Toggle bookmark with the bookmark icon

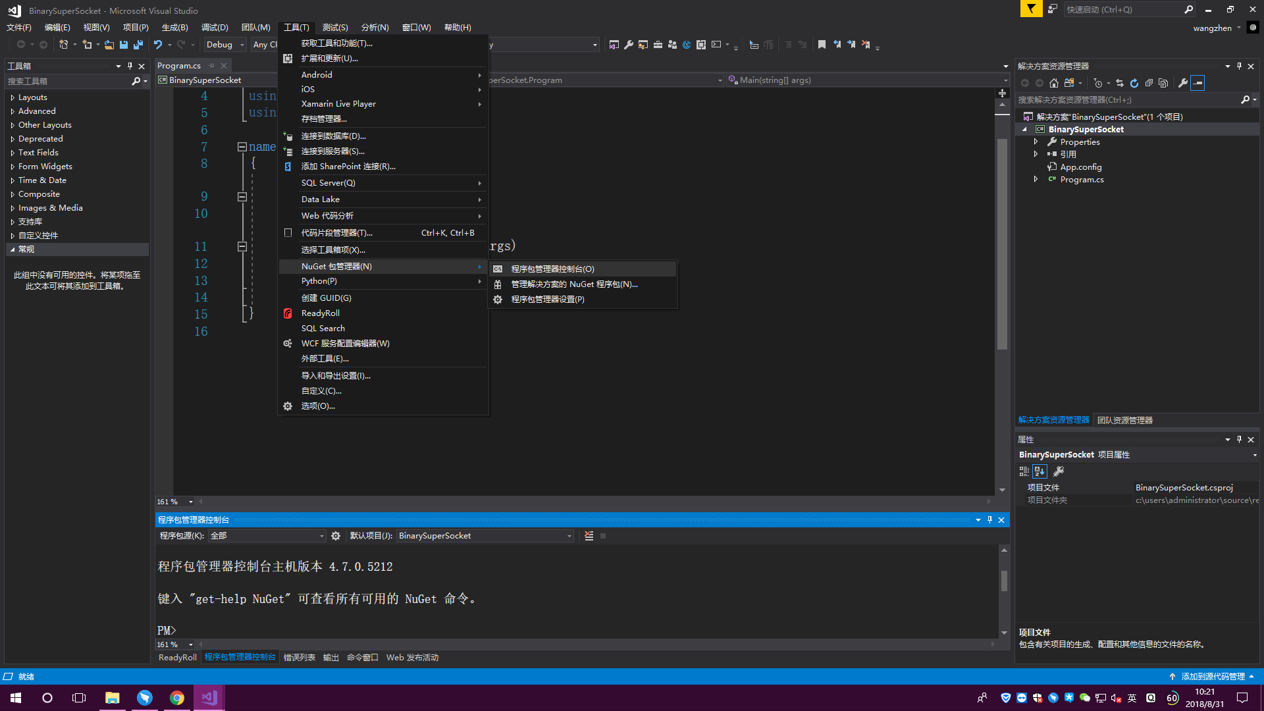point(822,45)
